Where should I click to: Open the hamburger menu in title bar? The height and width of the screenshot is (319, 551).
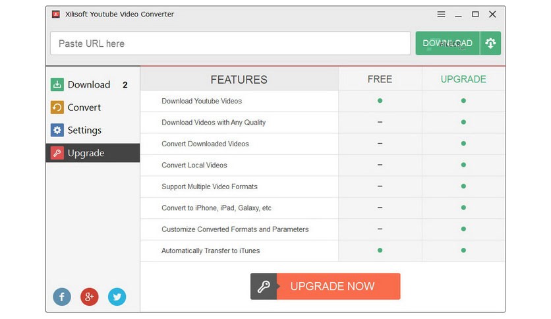click(x=441, y=14)
